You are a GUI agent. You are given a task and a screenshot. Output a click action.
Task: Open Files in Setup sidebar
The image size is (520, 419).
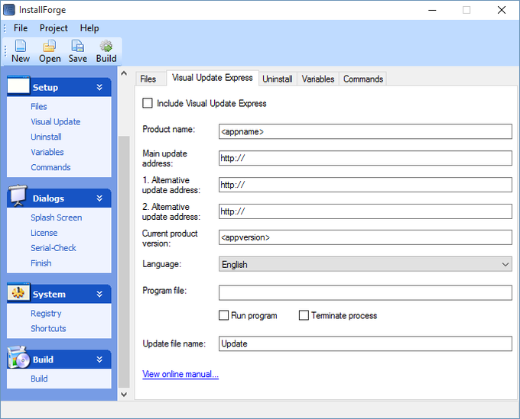click(x=39, y=107)
